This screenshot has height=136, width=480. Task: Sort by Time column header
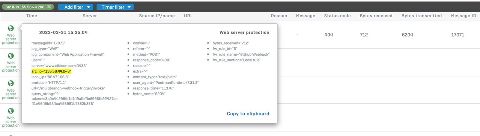click(32, 16)
